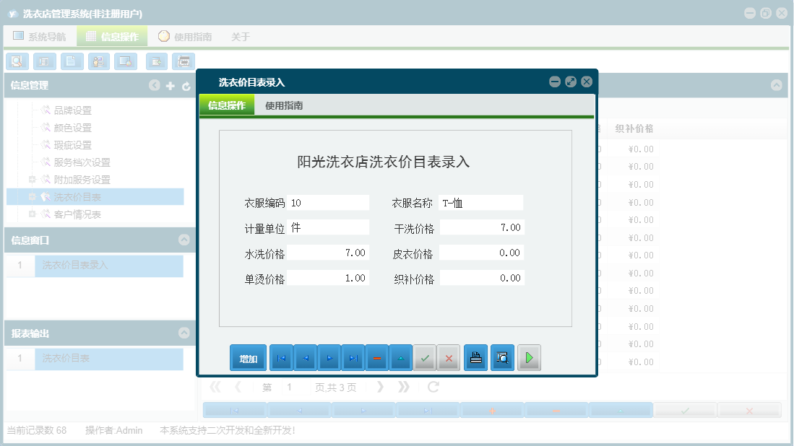Image resolution: width=794 pixels, height=446 pixels.
Task: Open the 关于 menu item
Action: click(241, 36)
